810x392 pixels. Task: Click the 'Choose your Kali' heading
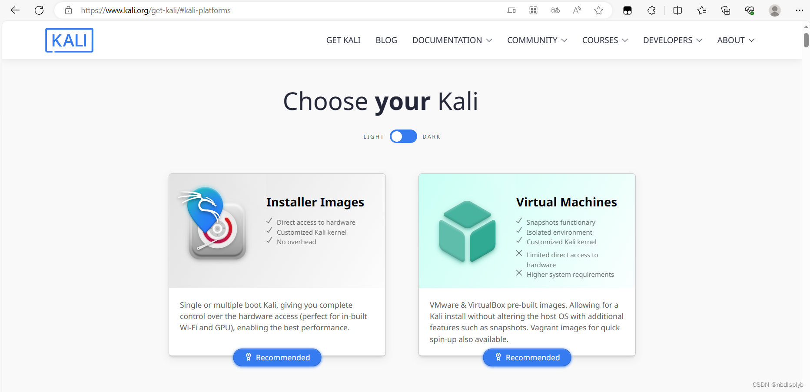(380, 101)
